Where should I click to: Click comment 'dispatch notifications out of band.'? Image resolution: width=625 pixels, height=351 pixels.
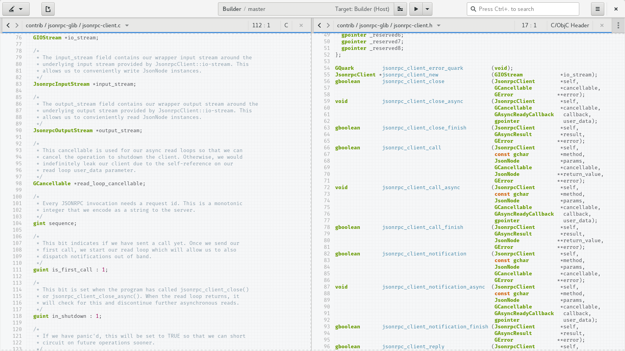click(97, 256)
